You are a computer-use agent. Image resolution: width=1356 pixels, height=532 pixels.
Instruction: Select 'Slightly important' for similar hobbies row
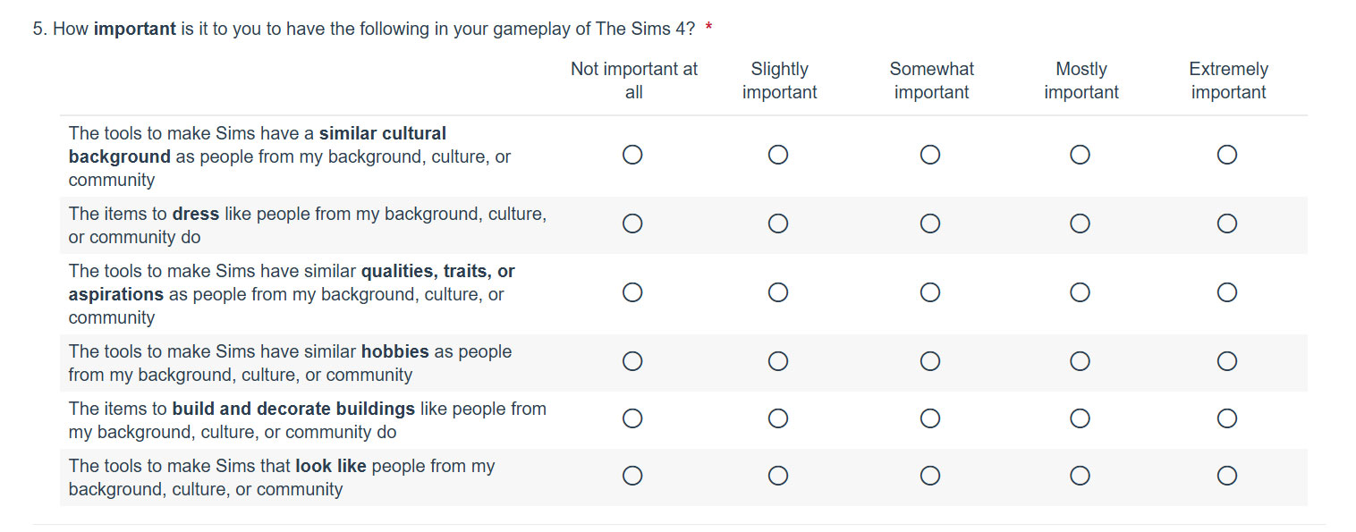pyautogui.click(x=778, y=361)
